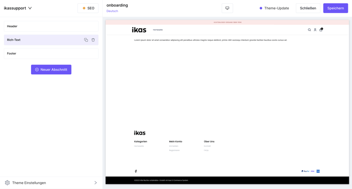Select the Footer section

tap(51, 53)
